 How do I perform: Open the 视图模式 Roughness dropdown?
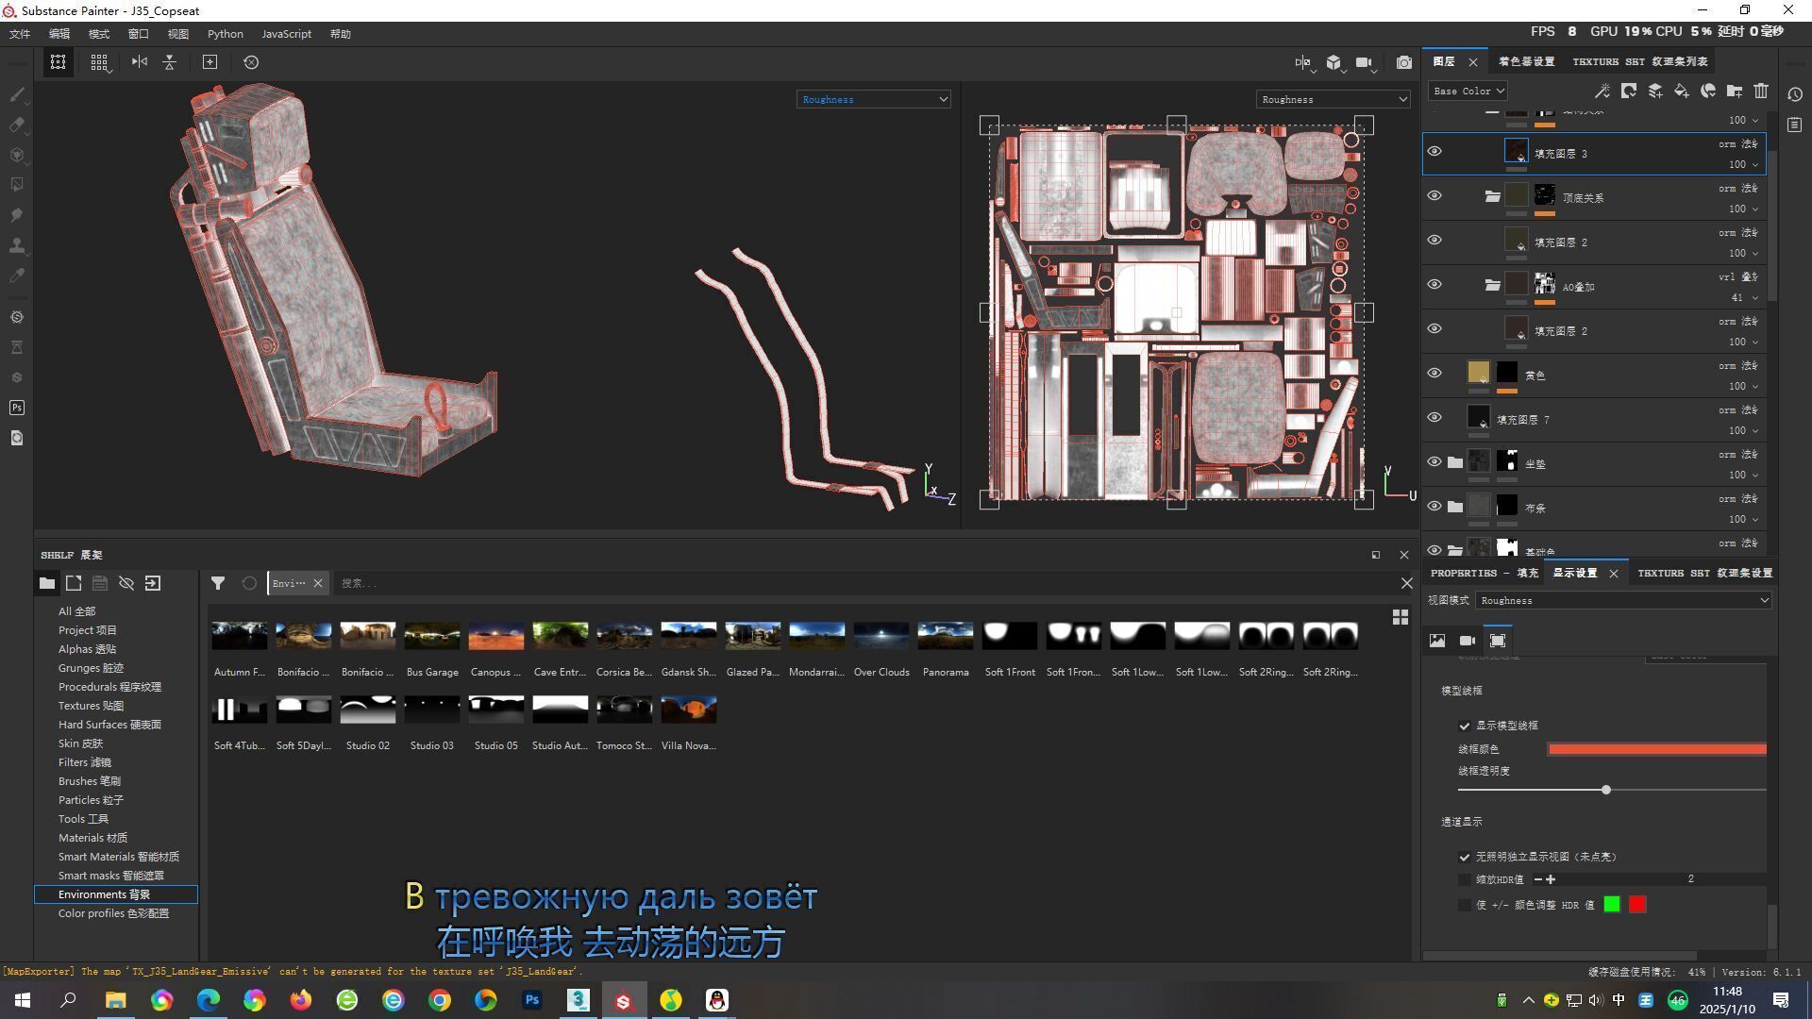[x=1623, y=601]
